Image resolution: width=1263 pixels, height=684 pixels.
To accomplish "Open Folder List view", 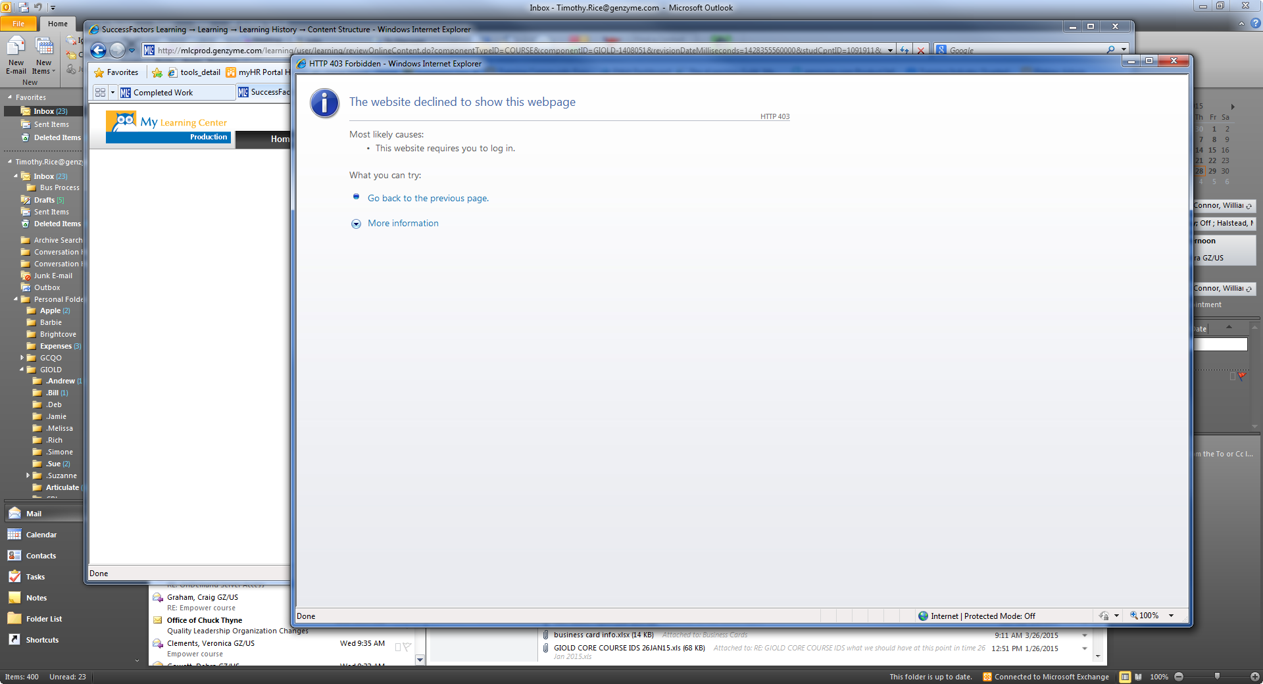I will (x=43, y=619).
